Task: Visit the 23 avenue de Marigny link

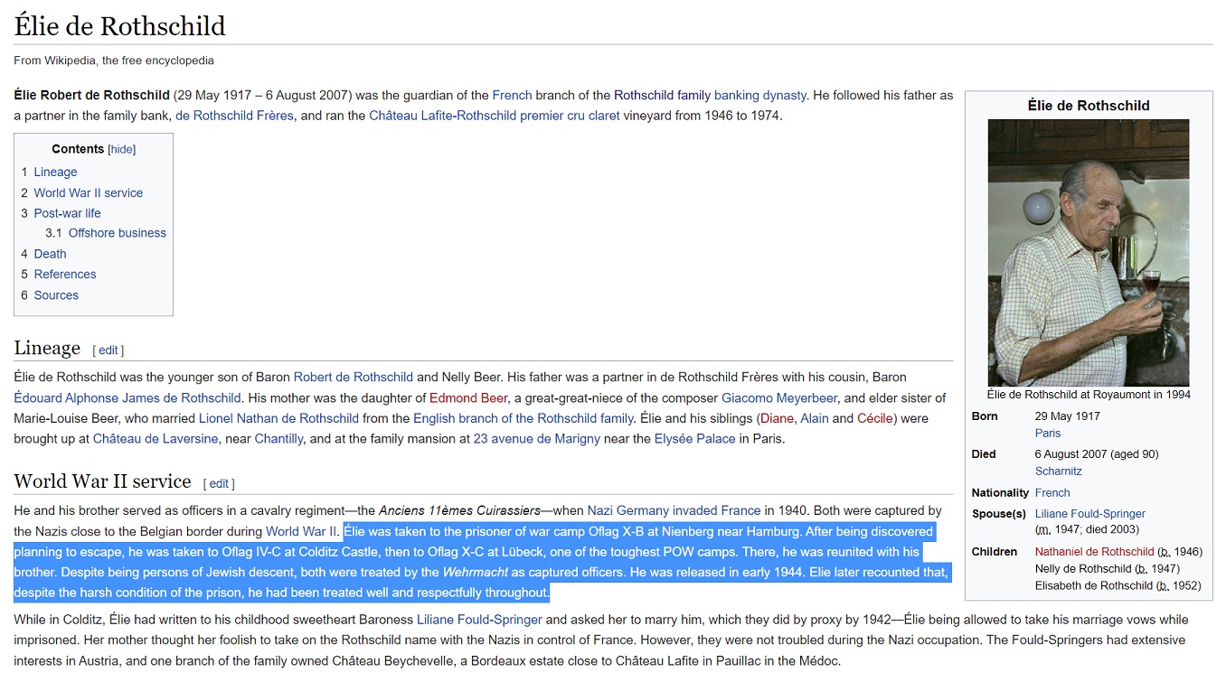Action: (x=537, y=439)
